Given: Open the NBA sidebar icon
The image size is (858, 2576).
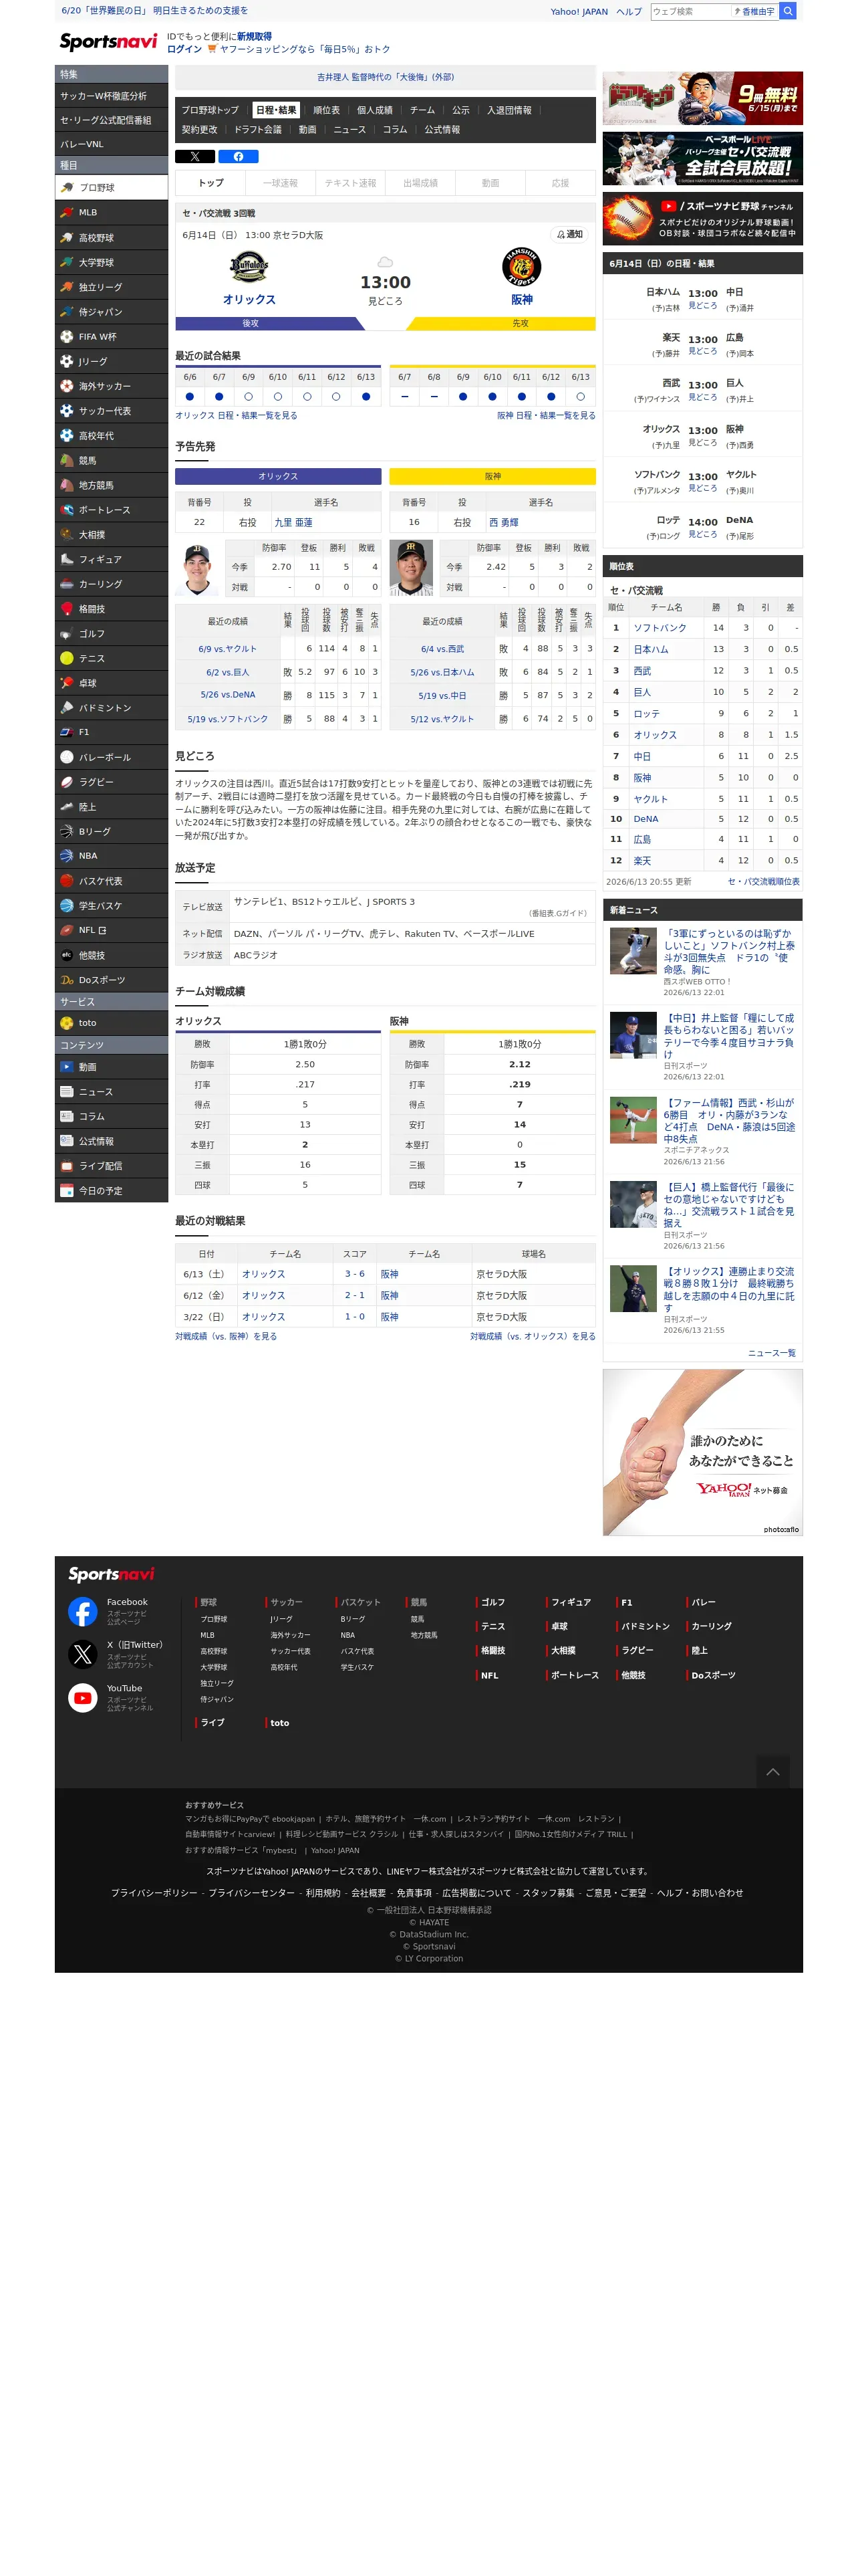Looking at the screenshot, I should (x=67, y=856).
